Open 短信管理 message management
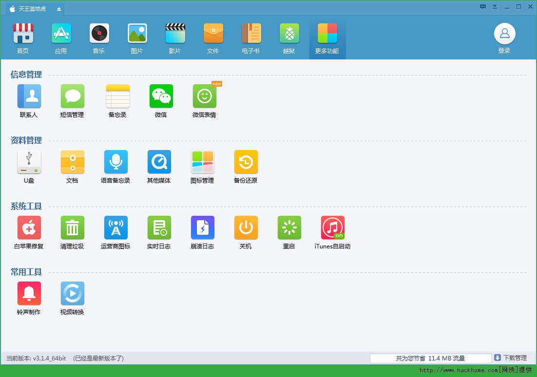Viewport: 537px width, 377px height. pos(72,96)
